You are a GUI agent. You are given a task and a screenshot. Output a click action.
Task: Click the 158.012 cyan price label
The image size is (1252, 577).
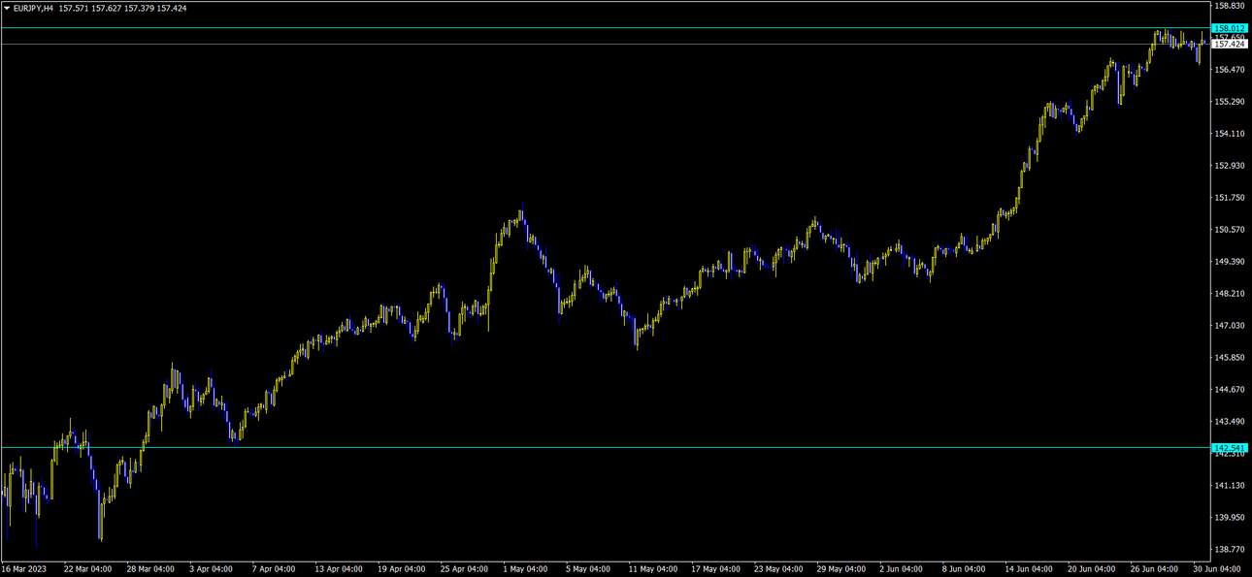[x=1230, y=28]
